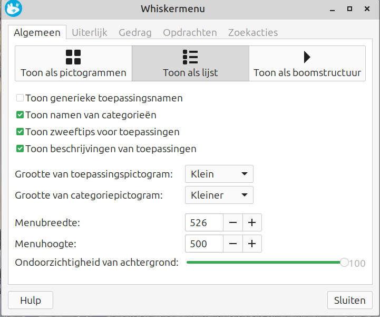Maximize the Whiskermenu window
380x317 pixels.
tap(349, 9)
